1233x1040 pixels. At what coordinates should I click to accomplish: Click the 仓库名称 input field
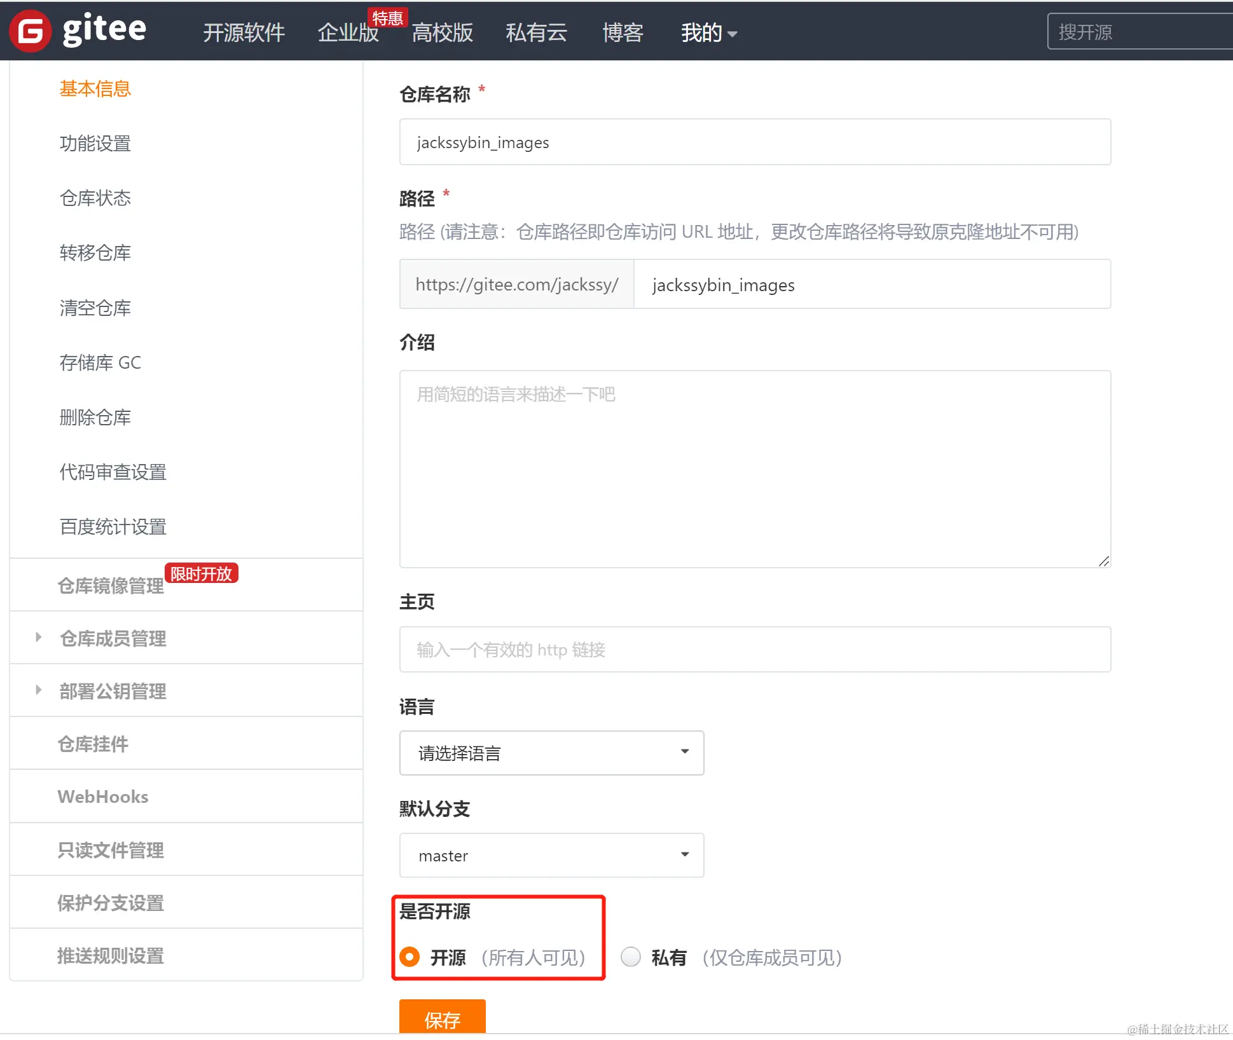[754, 142]
